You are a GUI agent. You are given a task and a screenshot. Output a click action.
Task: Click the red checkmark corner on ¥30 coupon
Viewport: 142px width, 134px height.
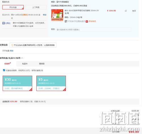pos(31,89)
